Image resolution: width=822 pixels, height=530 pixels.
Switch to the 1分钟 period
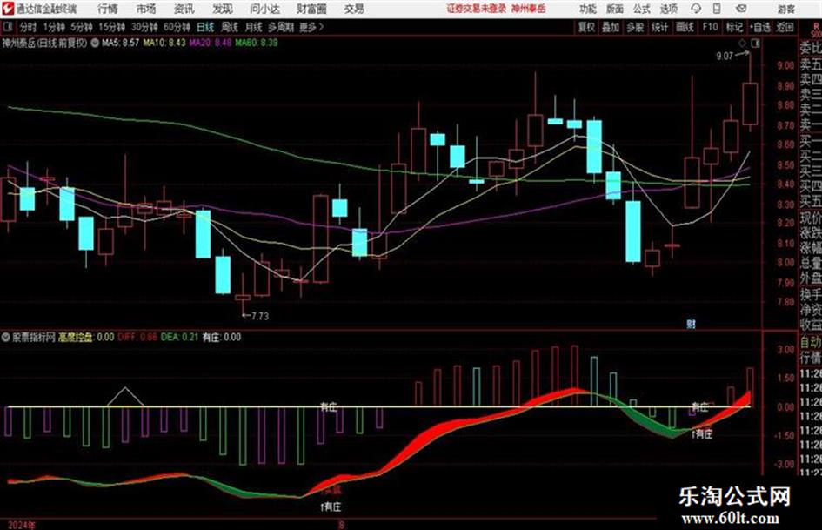[x=53, y=27]
